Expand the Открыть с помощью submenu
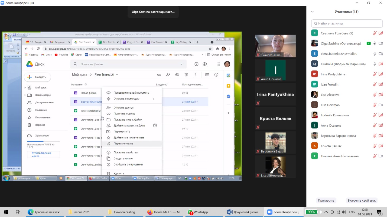 [x=154, y=99]
